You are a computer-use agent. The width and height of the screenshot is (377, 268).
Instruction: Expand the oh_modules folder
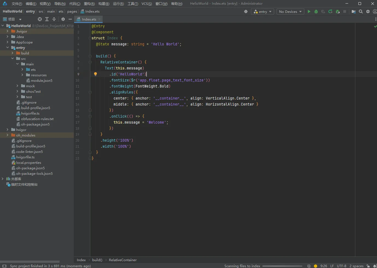point(7,135)
